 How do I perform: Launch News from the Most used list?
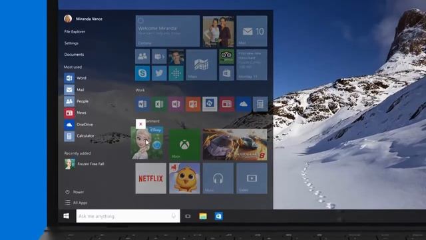coord(75,113)
